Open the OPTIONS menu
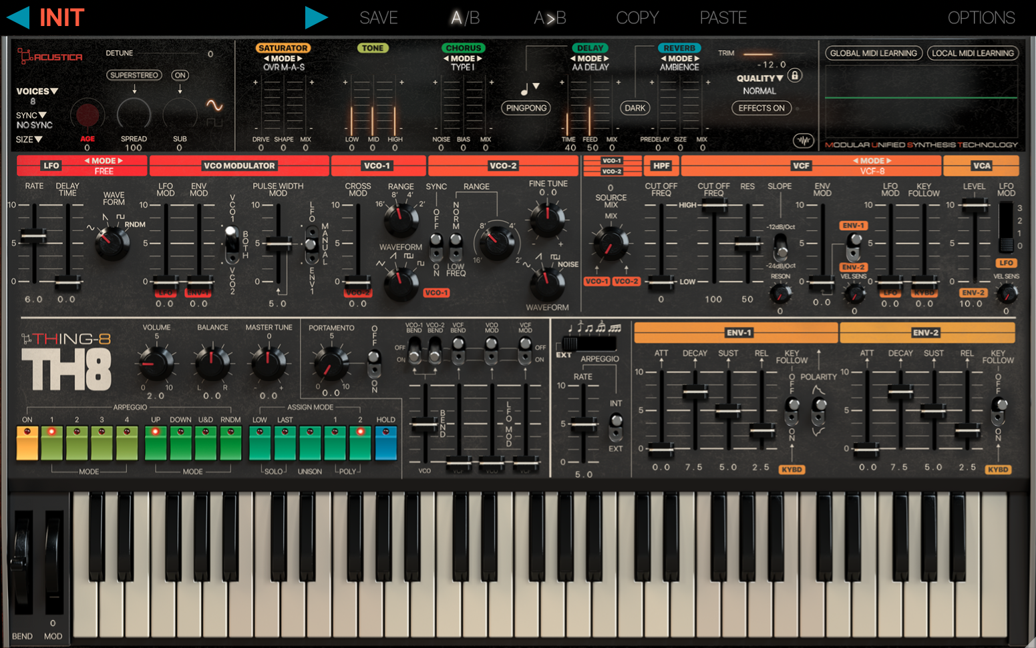 coord(981,18)
